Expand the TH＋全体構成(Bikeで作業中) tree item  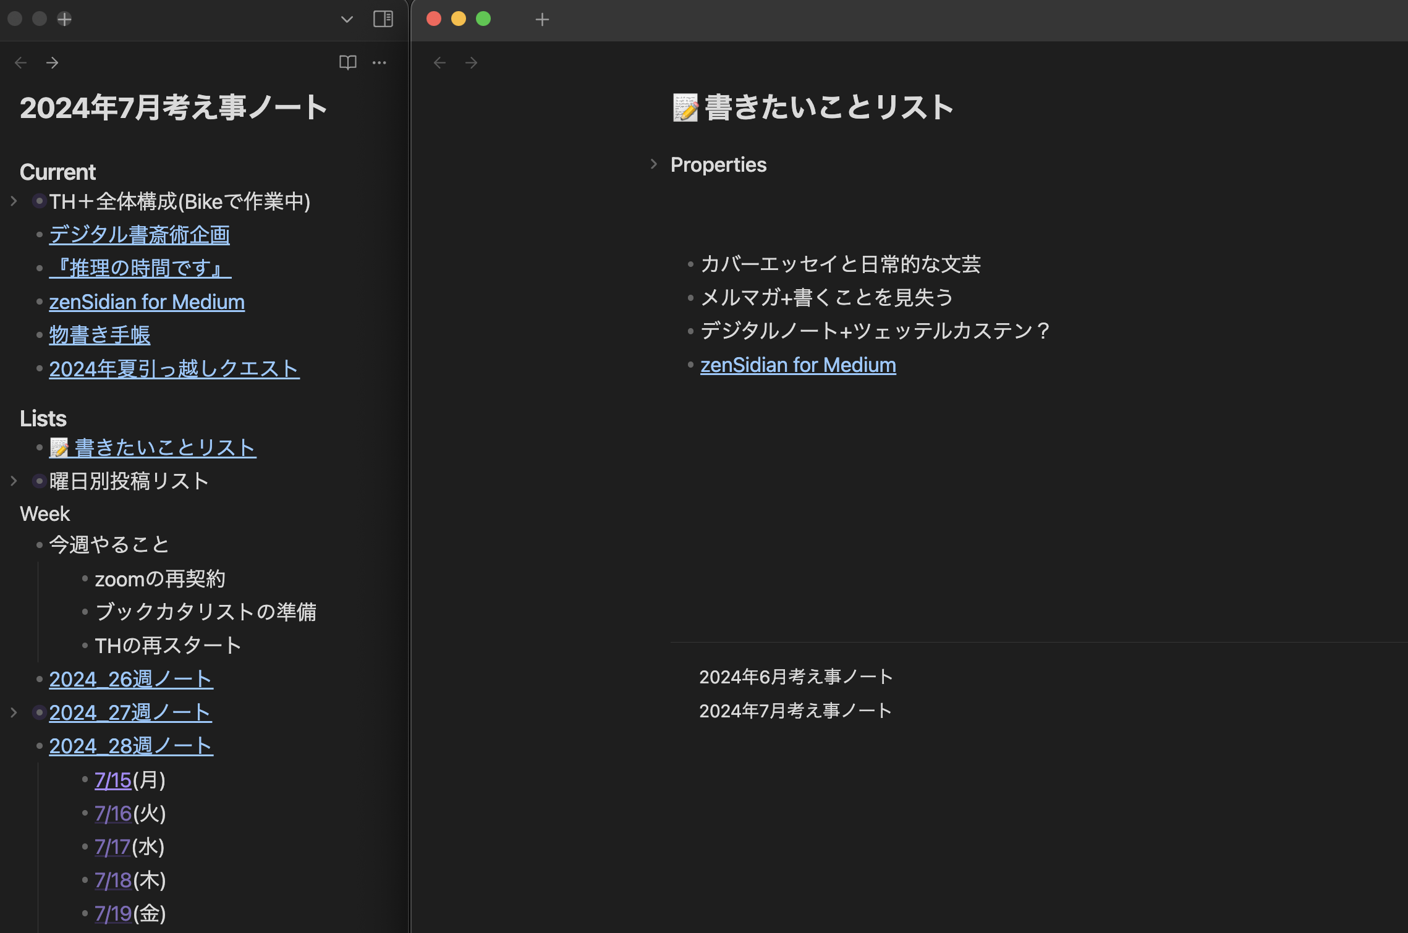(x=13, y=200)
